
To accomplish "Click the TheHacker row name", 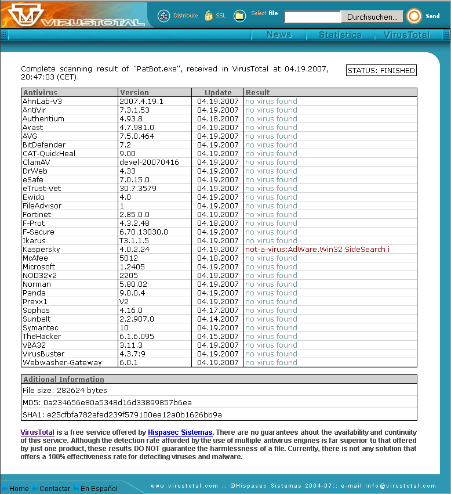I will coord(42,337).
